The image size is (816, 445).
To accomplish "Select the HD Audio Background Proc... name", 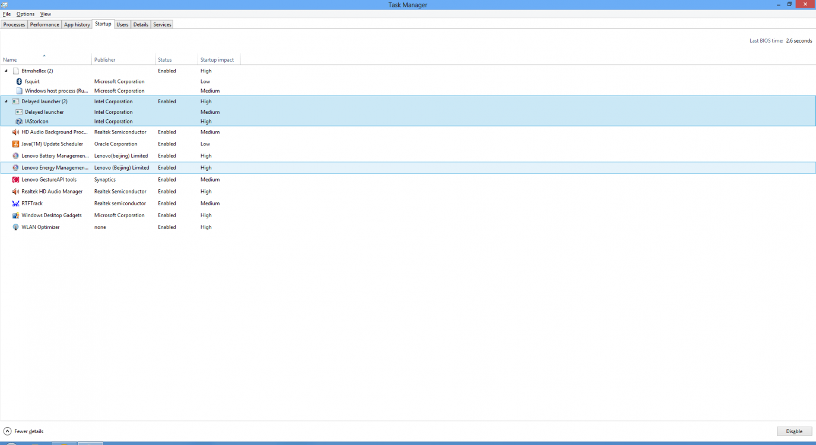I will pos(55,132).
